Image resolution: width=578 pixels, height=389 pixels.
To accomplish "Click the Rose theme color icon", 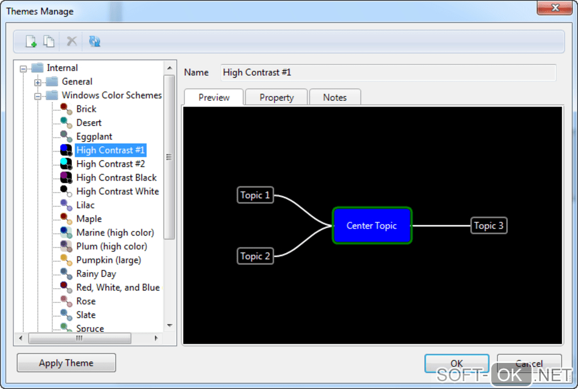I will (x=66, y=301).
